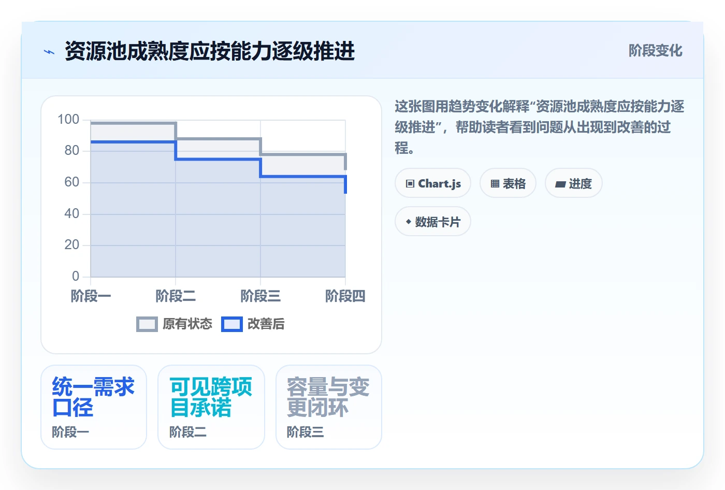
Task: Click the 阶段四 x-axis label on chart
Action: (345, 296)
